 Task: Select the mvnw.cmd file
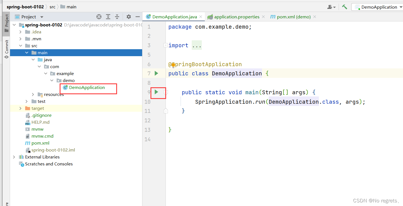pos(42,136)
